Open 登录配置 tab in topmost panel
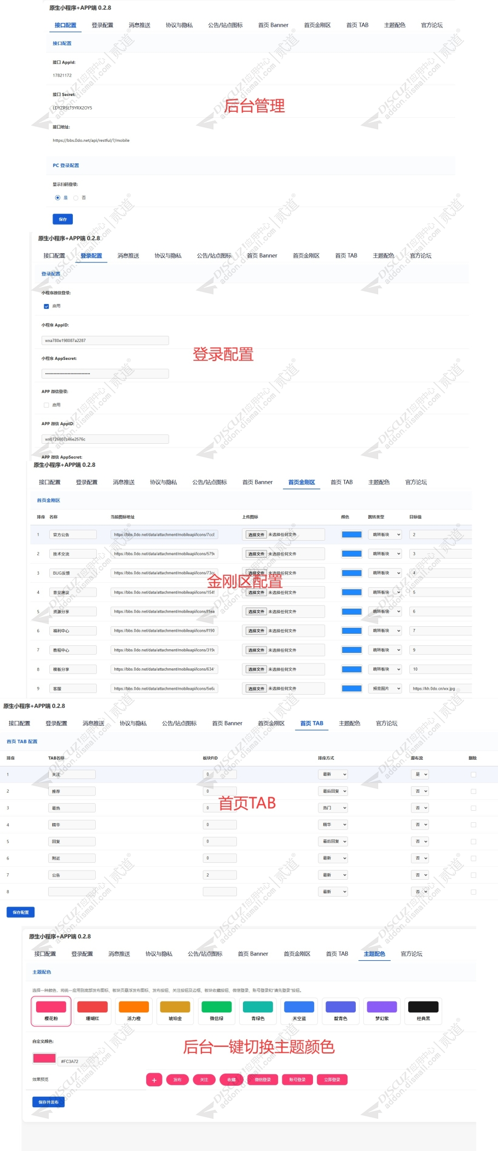The image size is (498, 1151). (102, 25)
